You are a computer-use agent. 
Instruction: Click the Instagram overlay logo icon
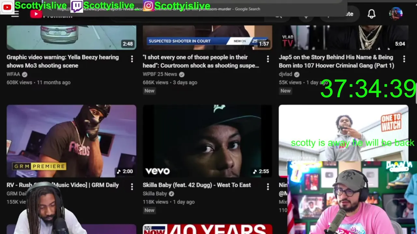coord(148,6)
